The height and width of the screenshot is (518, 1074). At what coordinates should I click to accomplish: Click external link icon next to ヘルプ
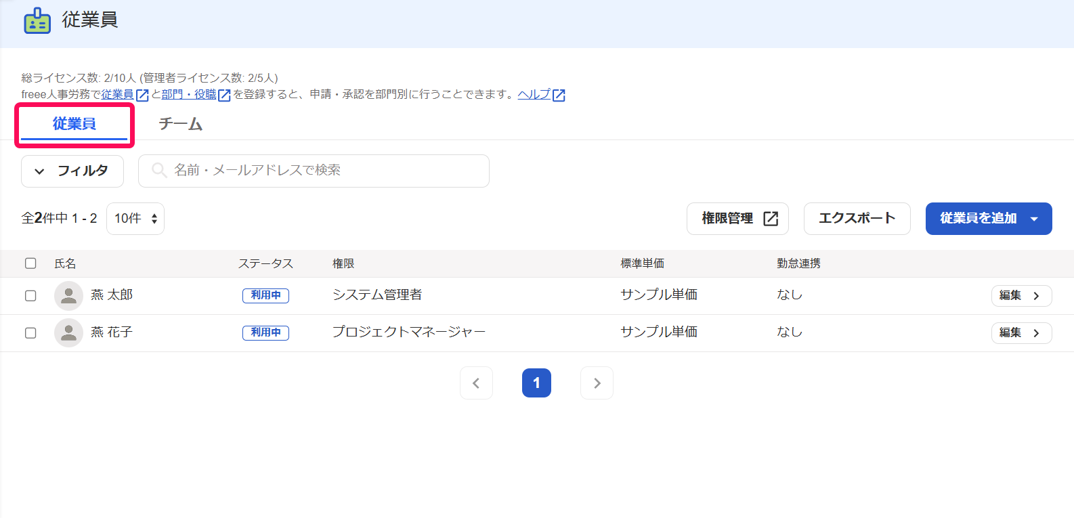tap(559, 95)
